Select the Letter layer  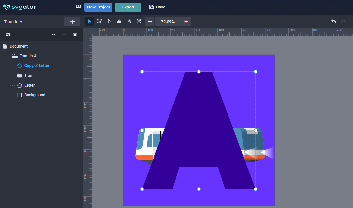(x=29, y=85)
